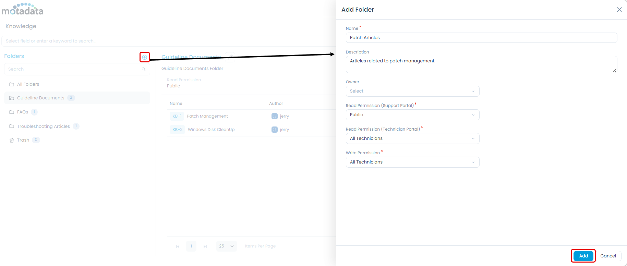Change the items per page dropdown
This screenshot has height=266, width=627.
(x=226, y=246)
